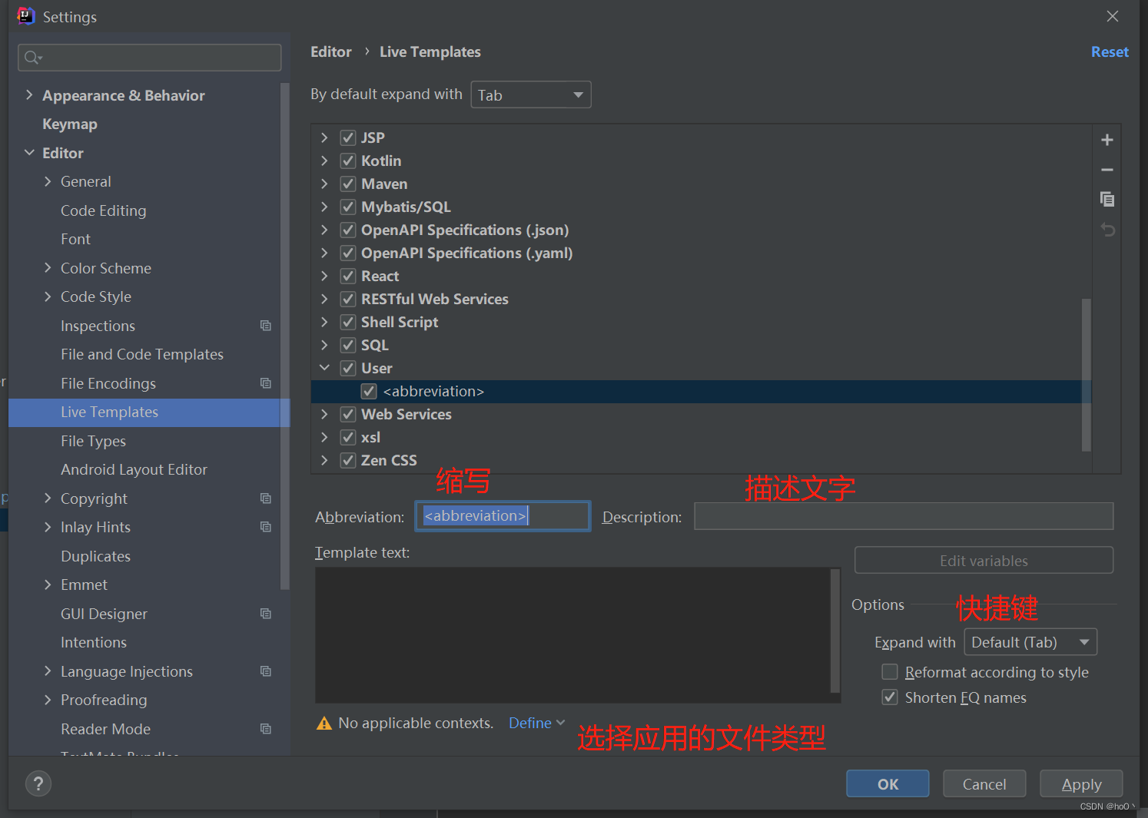
Task: Duplicate the selected template icon
Action: pyautogui.click(x=1107, y=199)
